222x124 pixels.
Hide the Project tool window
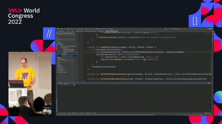(75, 31)
